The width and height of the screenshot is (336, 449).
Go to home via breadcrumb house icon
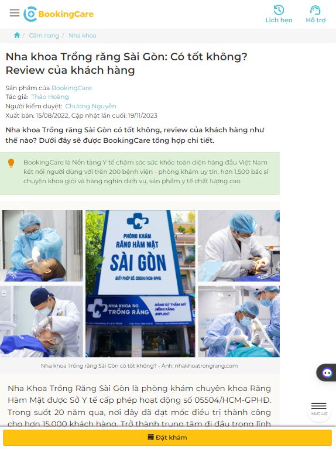pyautogui.click(x=17, y=35)
